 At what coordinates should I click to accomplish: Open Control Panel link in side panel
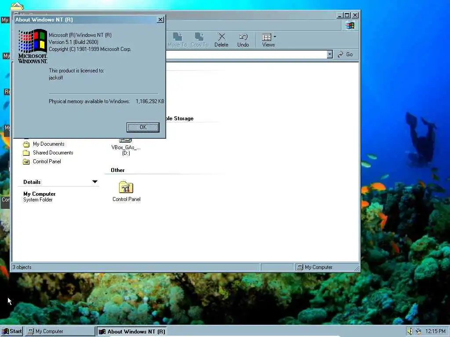47,161
